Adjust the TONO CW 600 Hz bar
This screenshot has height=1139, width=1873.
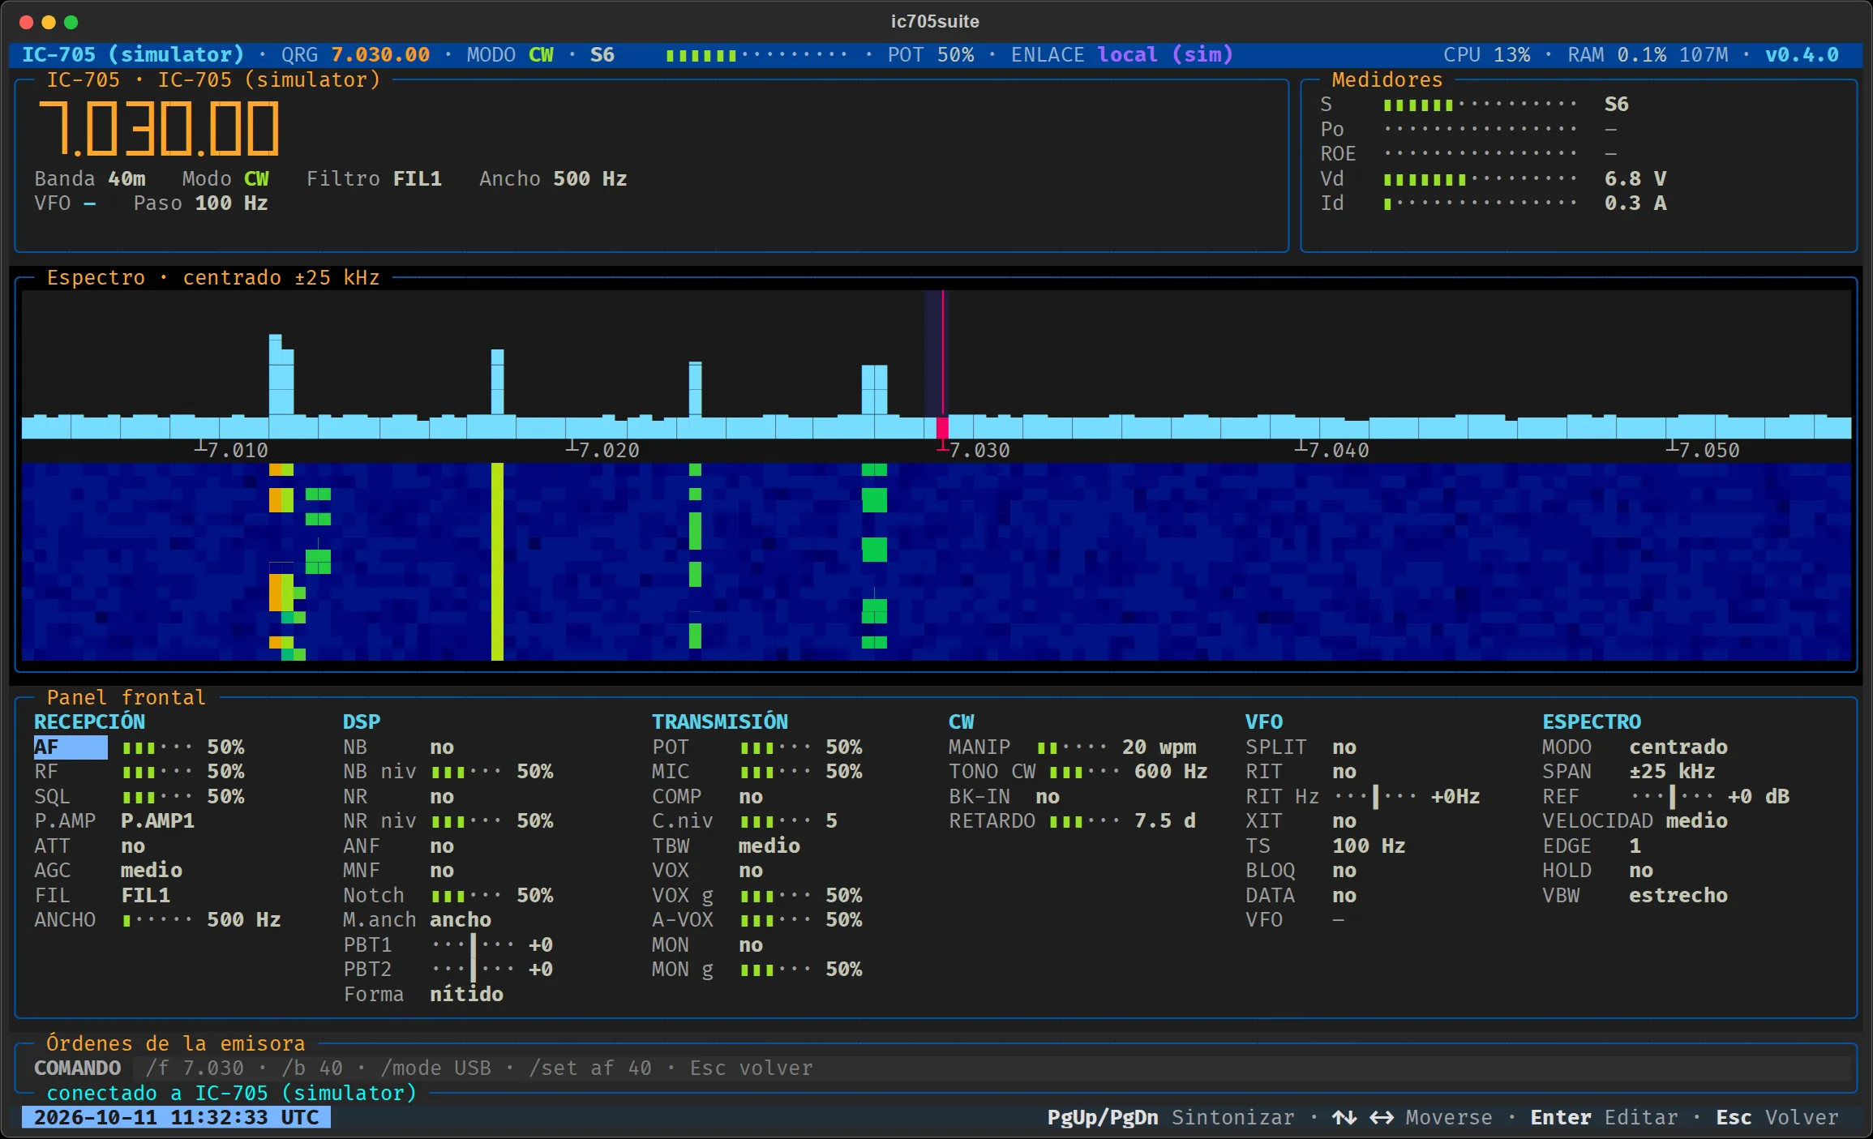pos(1084,772)
